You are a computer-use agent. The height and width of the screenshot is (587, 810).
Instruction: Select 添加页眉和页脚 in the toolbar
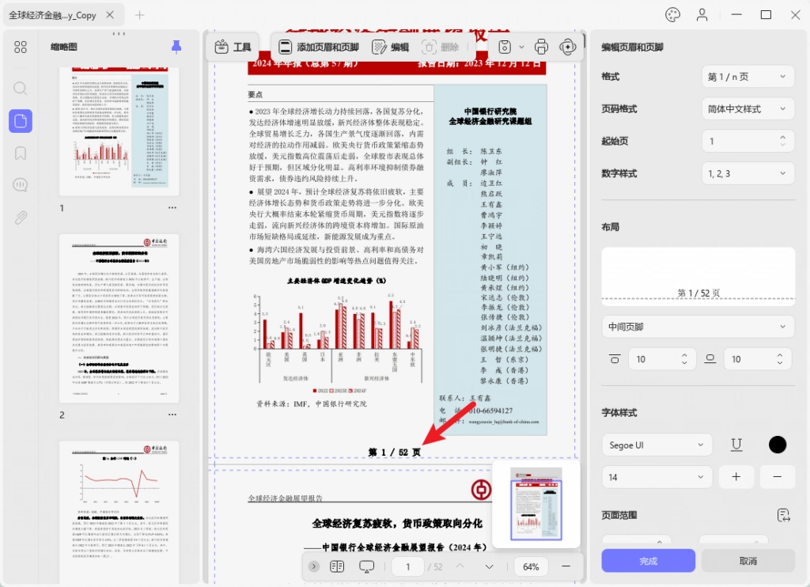point(319,47)
